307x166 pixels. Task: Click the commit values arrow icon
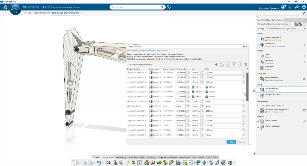click(234, 64)
